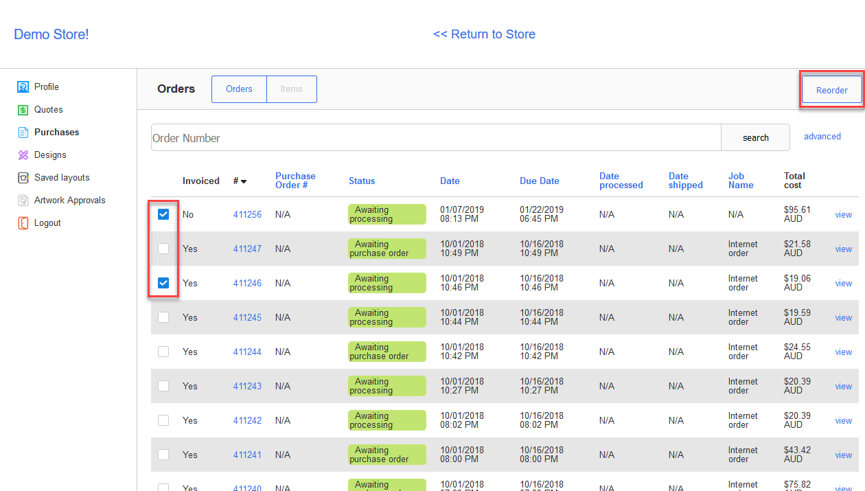The image size is (865, 491).
Task: Click the Profile sidebar icon
Action: pos(23,87)
